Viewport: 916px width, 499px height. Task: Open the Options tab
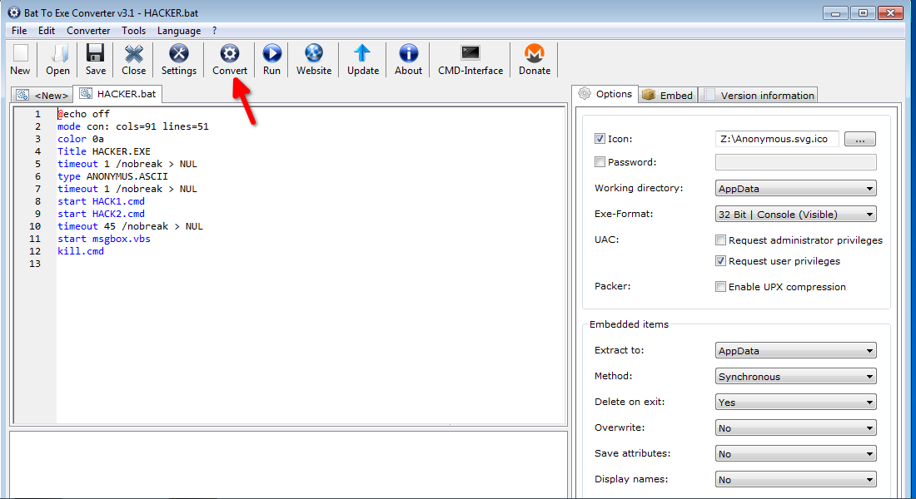click(x=605, y=94)
